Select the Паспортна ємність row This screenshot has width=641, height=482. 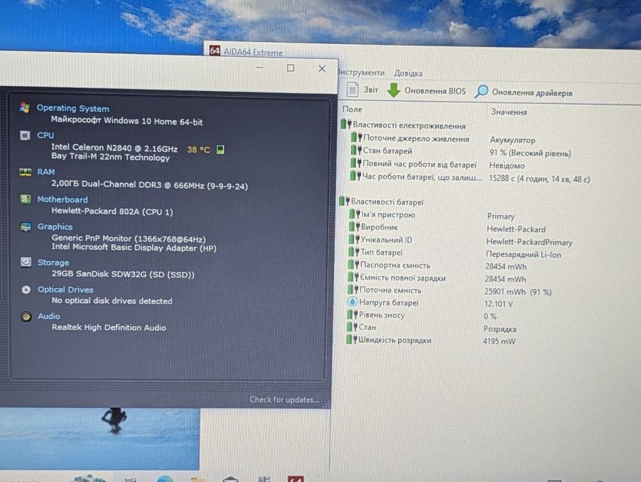pos(437,266)
